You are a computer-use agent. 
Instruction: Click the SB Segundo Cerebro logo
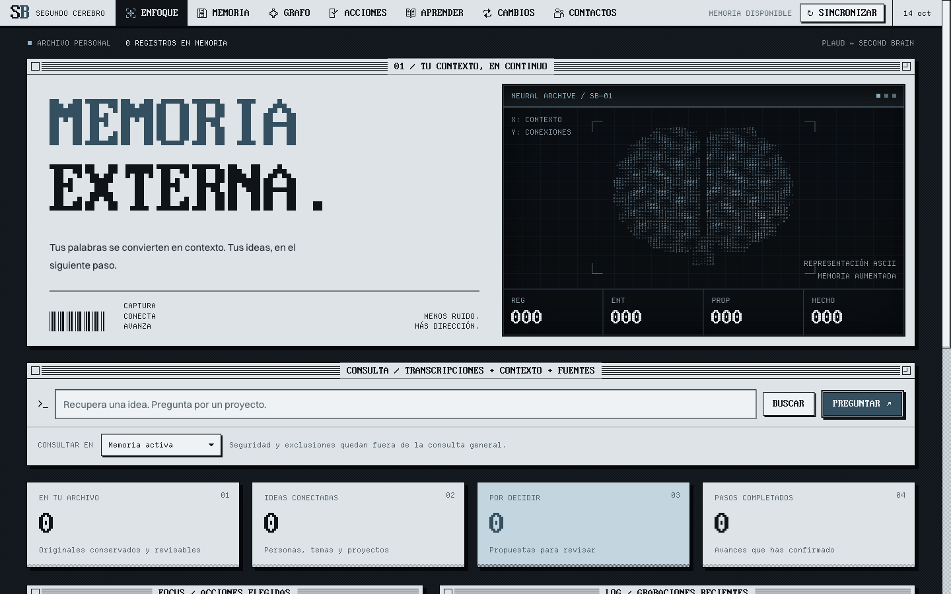57,13
